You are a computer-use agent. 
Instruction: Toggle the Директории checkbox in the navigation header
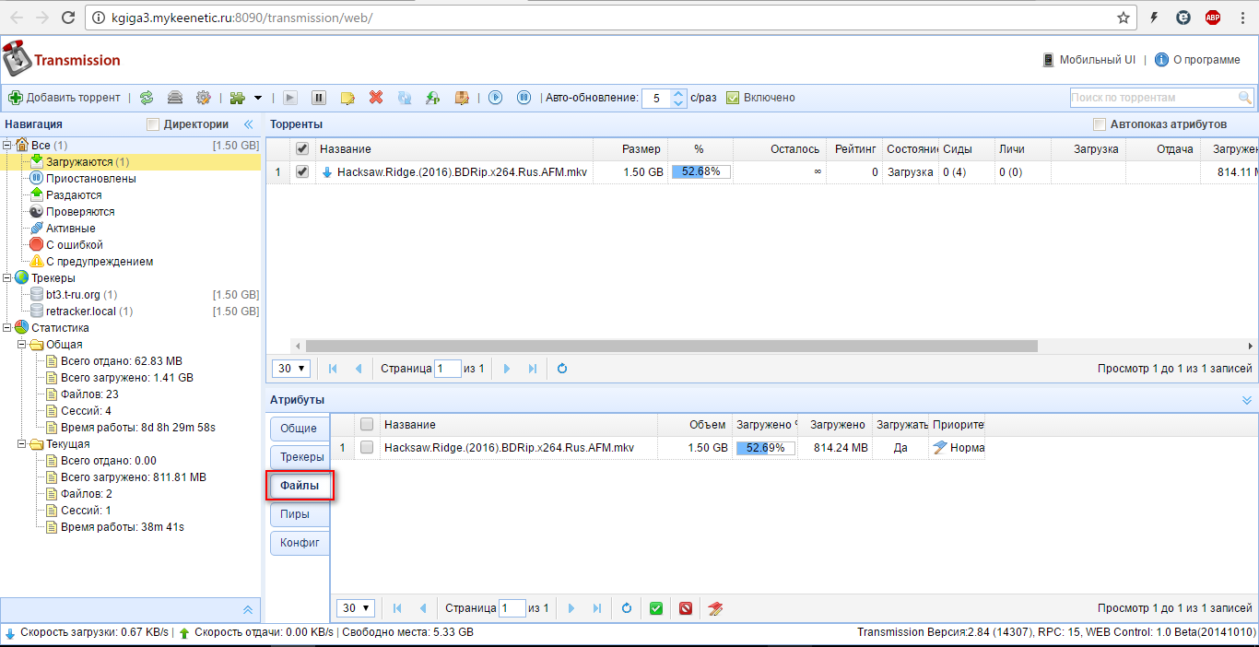click(154, 124)
